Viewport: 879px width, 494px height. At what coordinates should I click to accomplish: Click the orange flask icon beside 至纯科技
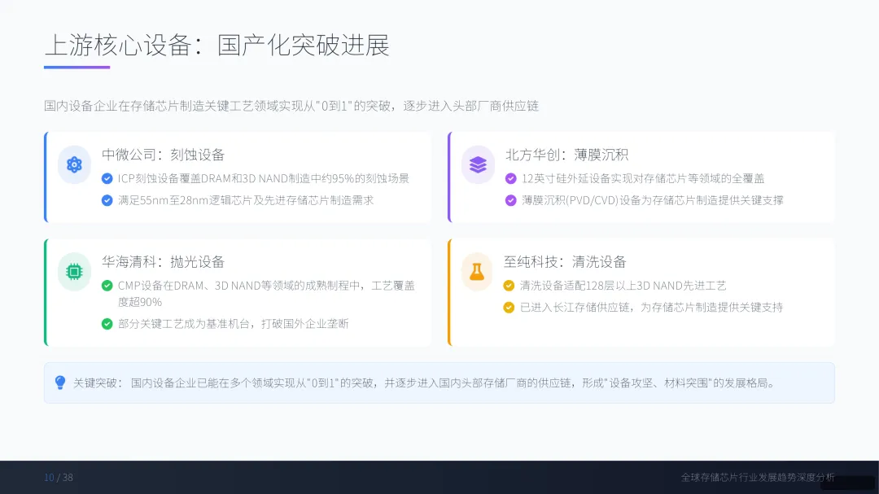477,271
